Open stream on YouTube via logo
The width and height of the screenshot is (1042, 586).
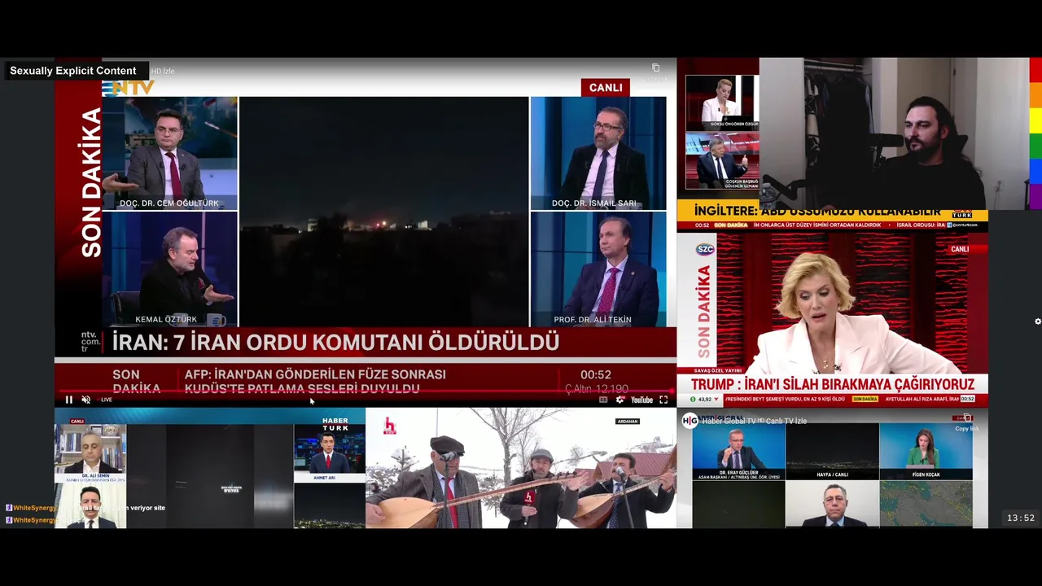click(x=641, y=400)
